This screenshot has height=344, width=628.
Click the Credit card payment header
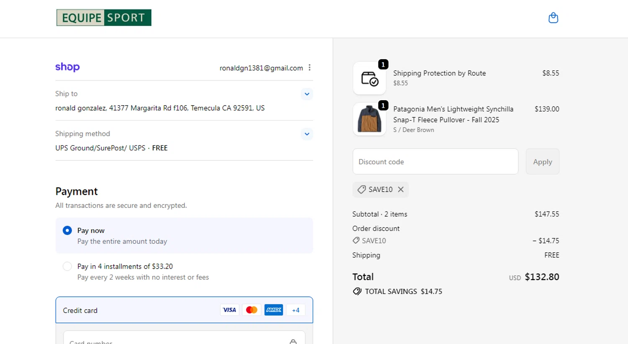(x=184, y=310)
